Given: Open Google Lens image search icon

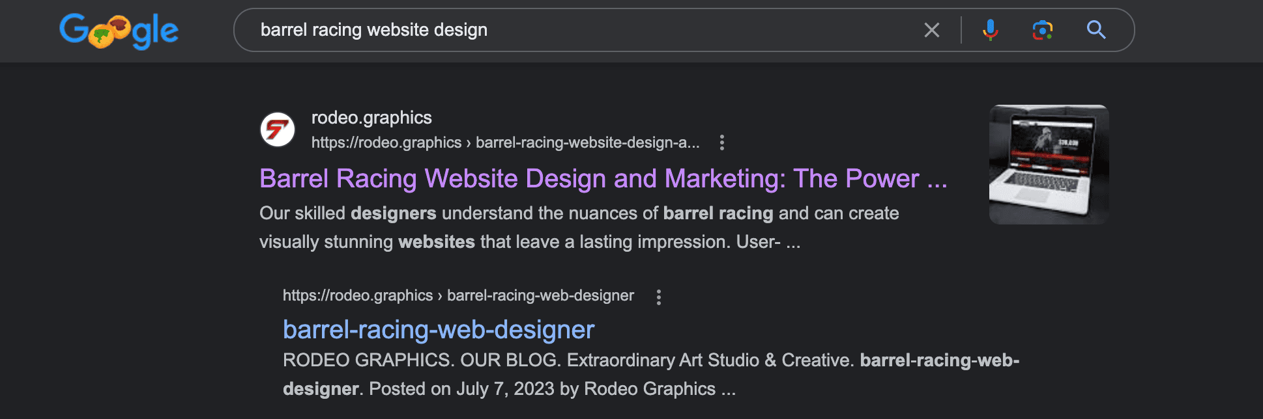Looking at the screenshot, I should pos(1043,30).
